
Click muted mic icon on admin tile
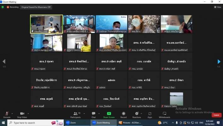[x=97, y=88]
